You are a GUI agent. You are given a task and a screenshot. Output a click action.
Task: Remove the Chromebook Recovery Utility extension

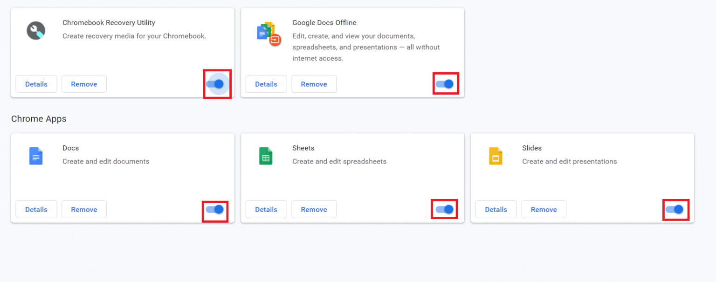click(x=84, y=84)
